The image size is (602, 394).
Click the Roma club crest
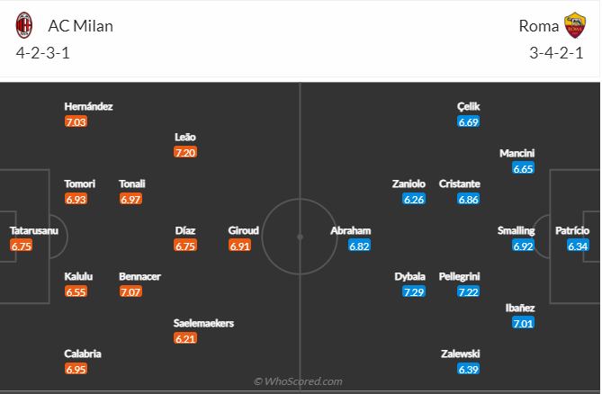(x=573, y=25)
